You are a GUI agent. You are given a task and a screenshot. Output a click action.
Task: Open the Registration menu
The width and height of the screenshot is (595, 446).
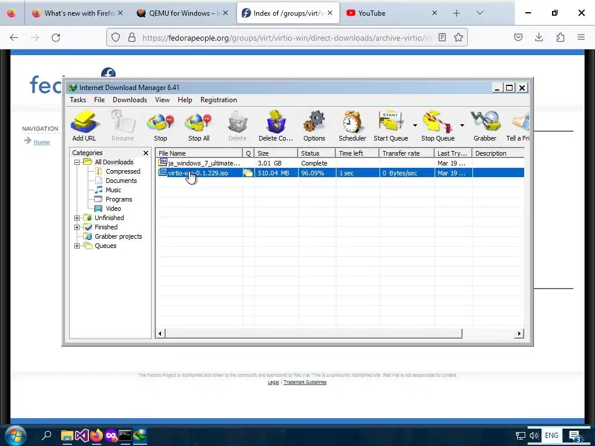pos(218,100)
